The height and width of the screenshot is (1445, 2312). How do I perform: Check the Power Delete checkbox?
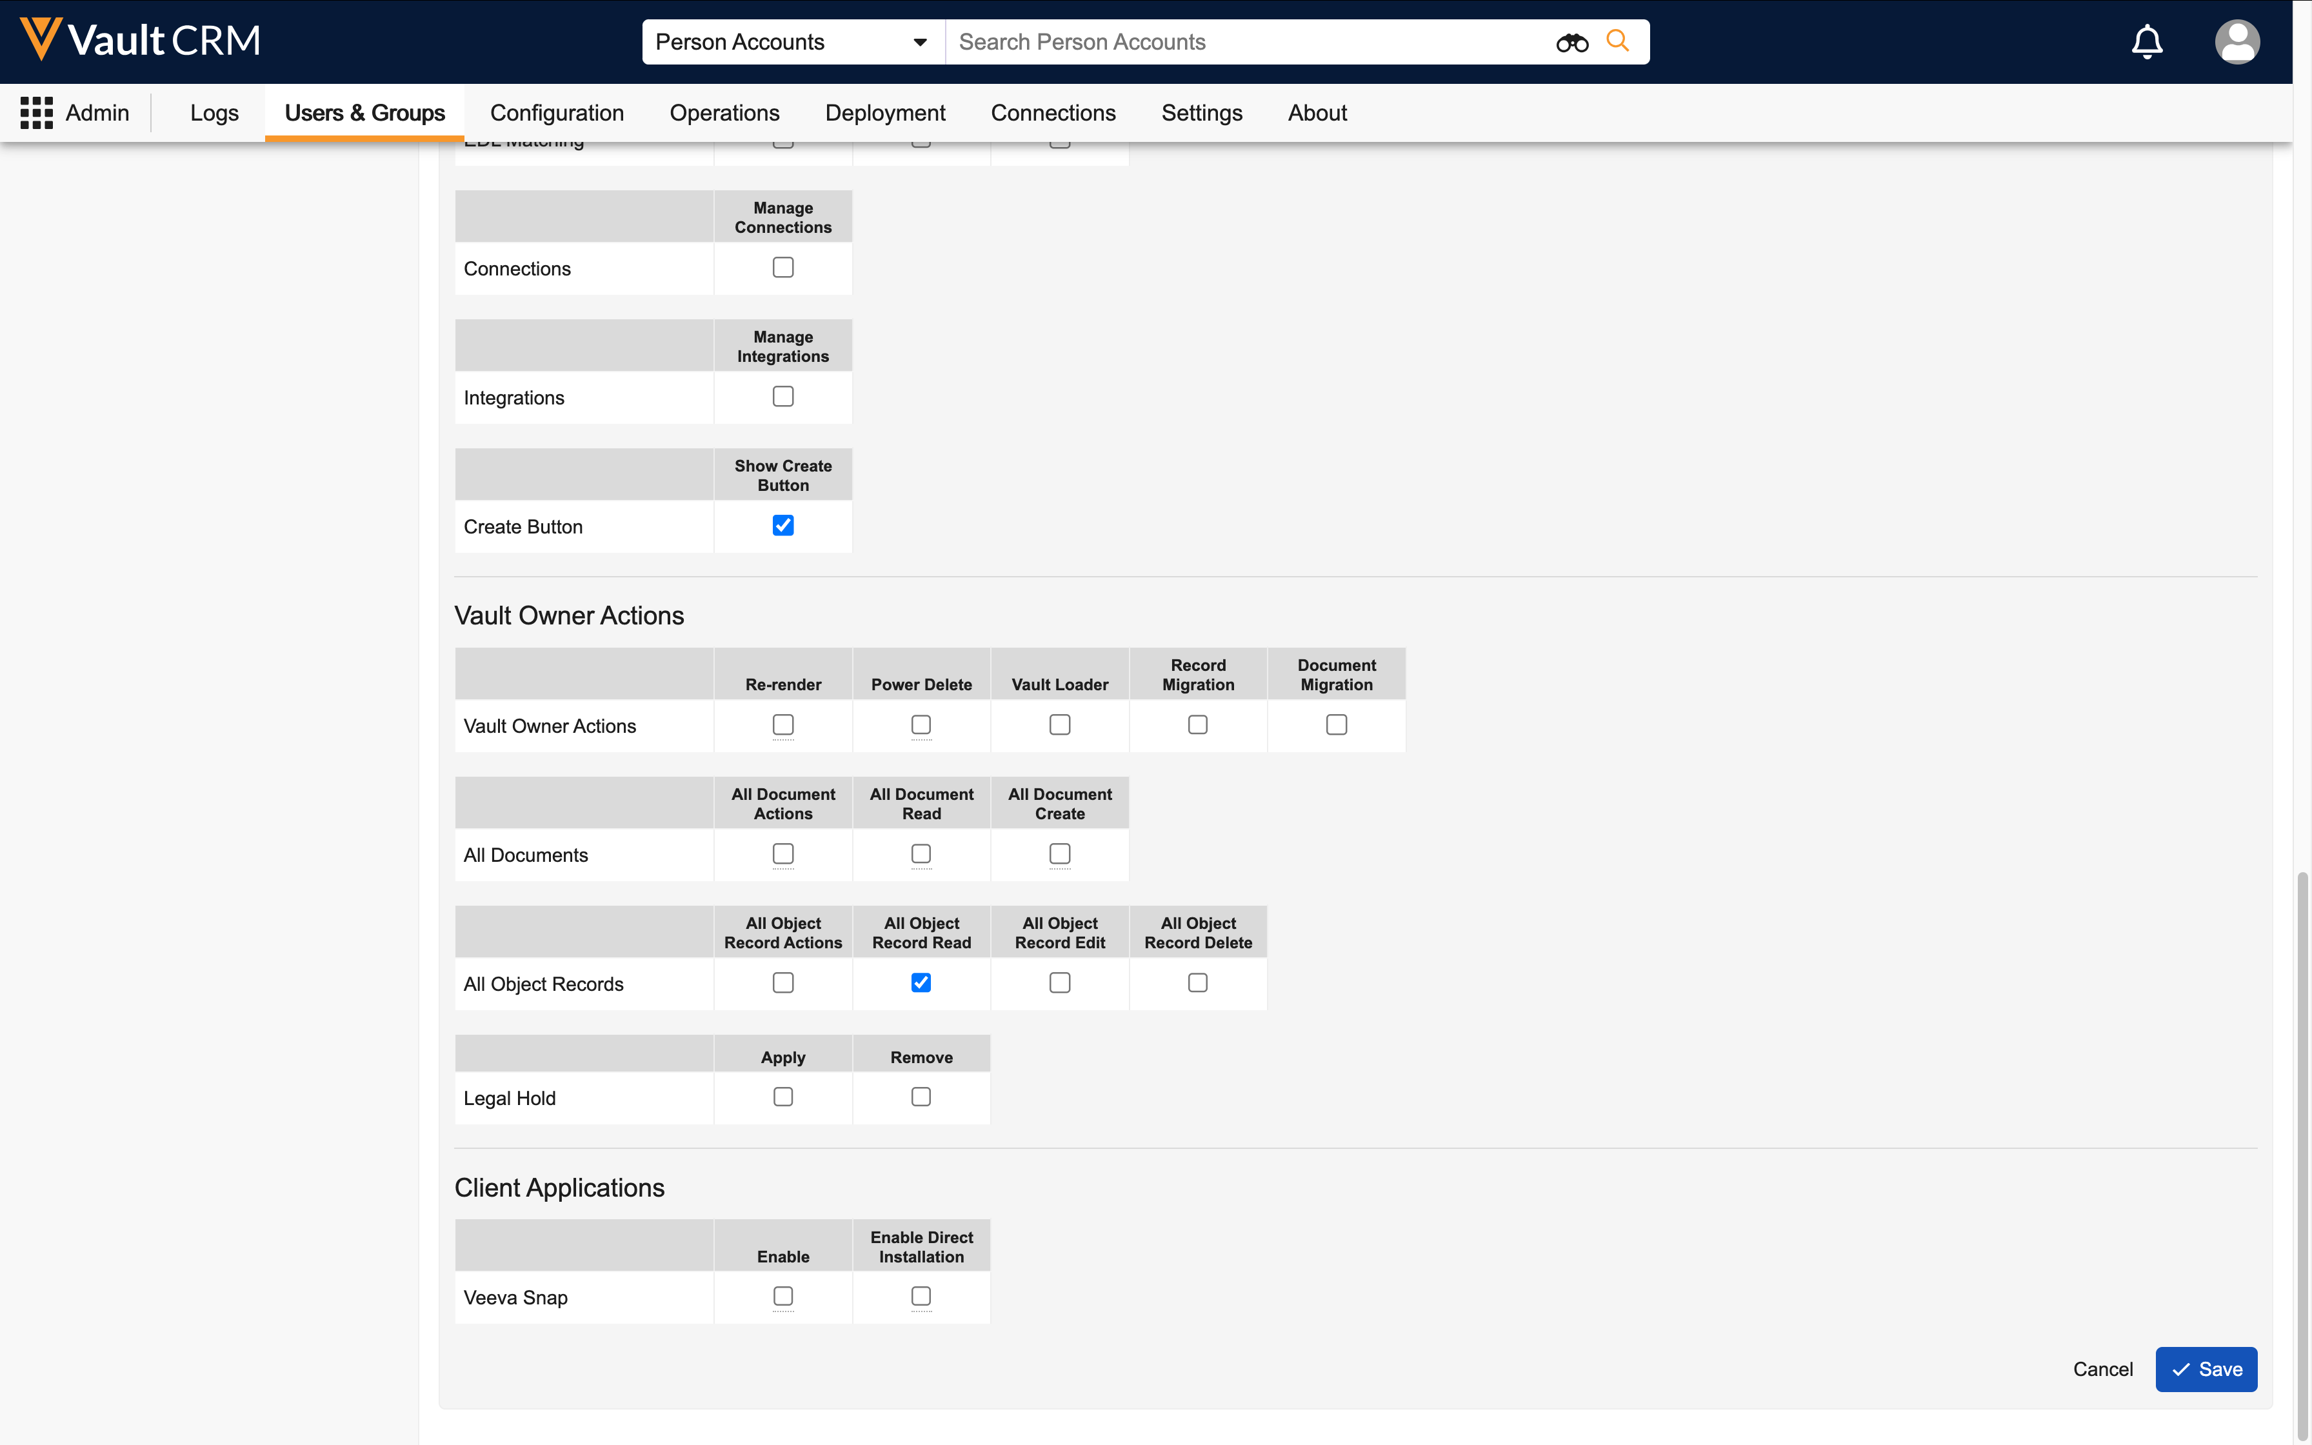click(x=920, y=724)
